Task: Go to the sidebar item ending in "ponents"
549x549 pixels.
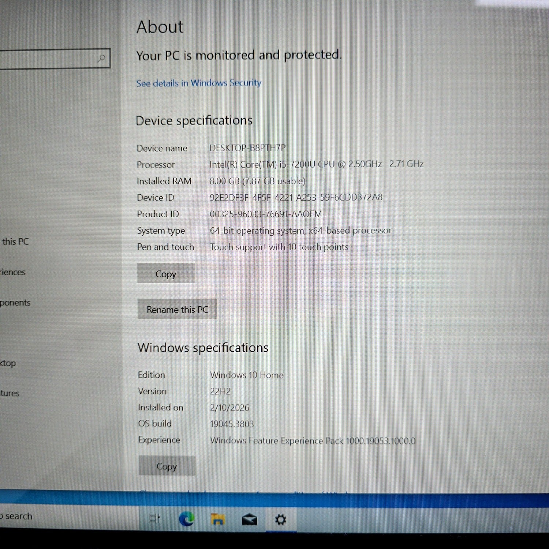Action: [x=15, y=303]
